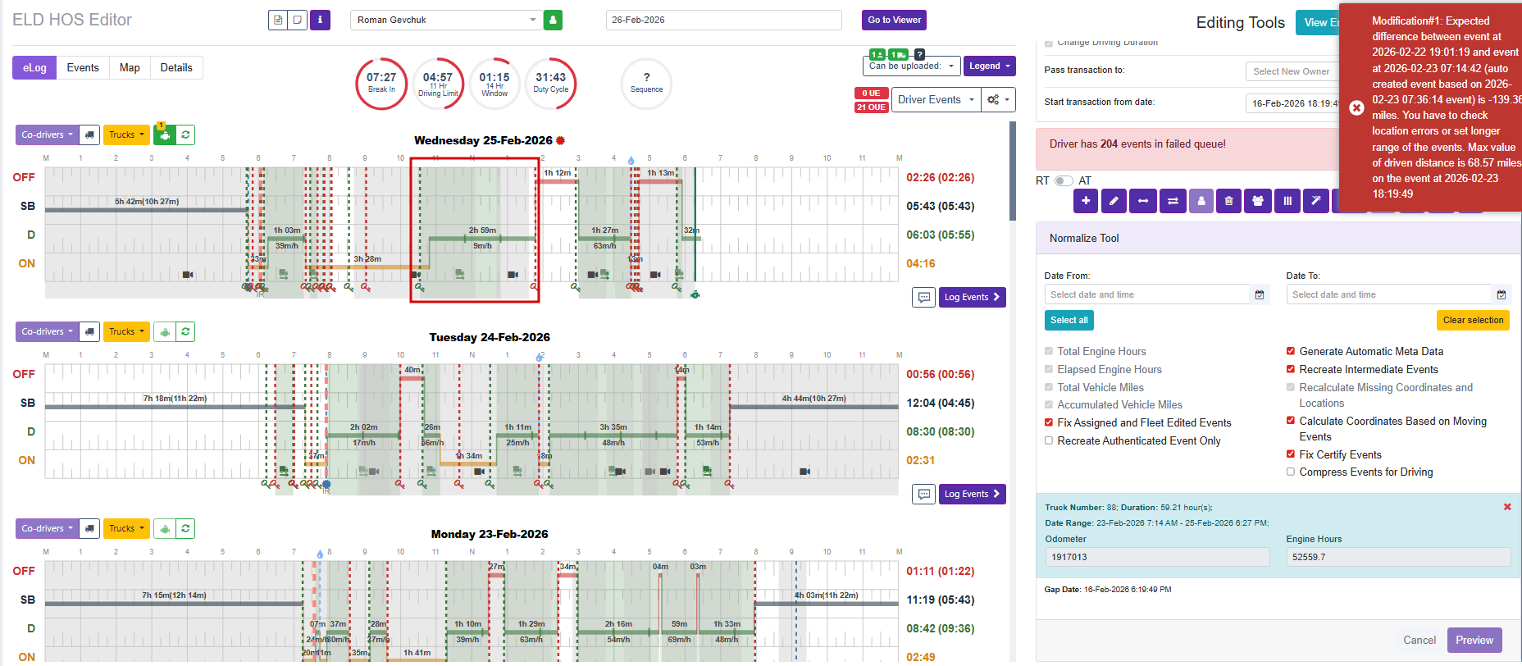The width and height of the screenshot is (1522, 666).
Task: Open the Legend dropdown
Action: pyautogui.click(x=990, y=66)
